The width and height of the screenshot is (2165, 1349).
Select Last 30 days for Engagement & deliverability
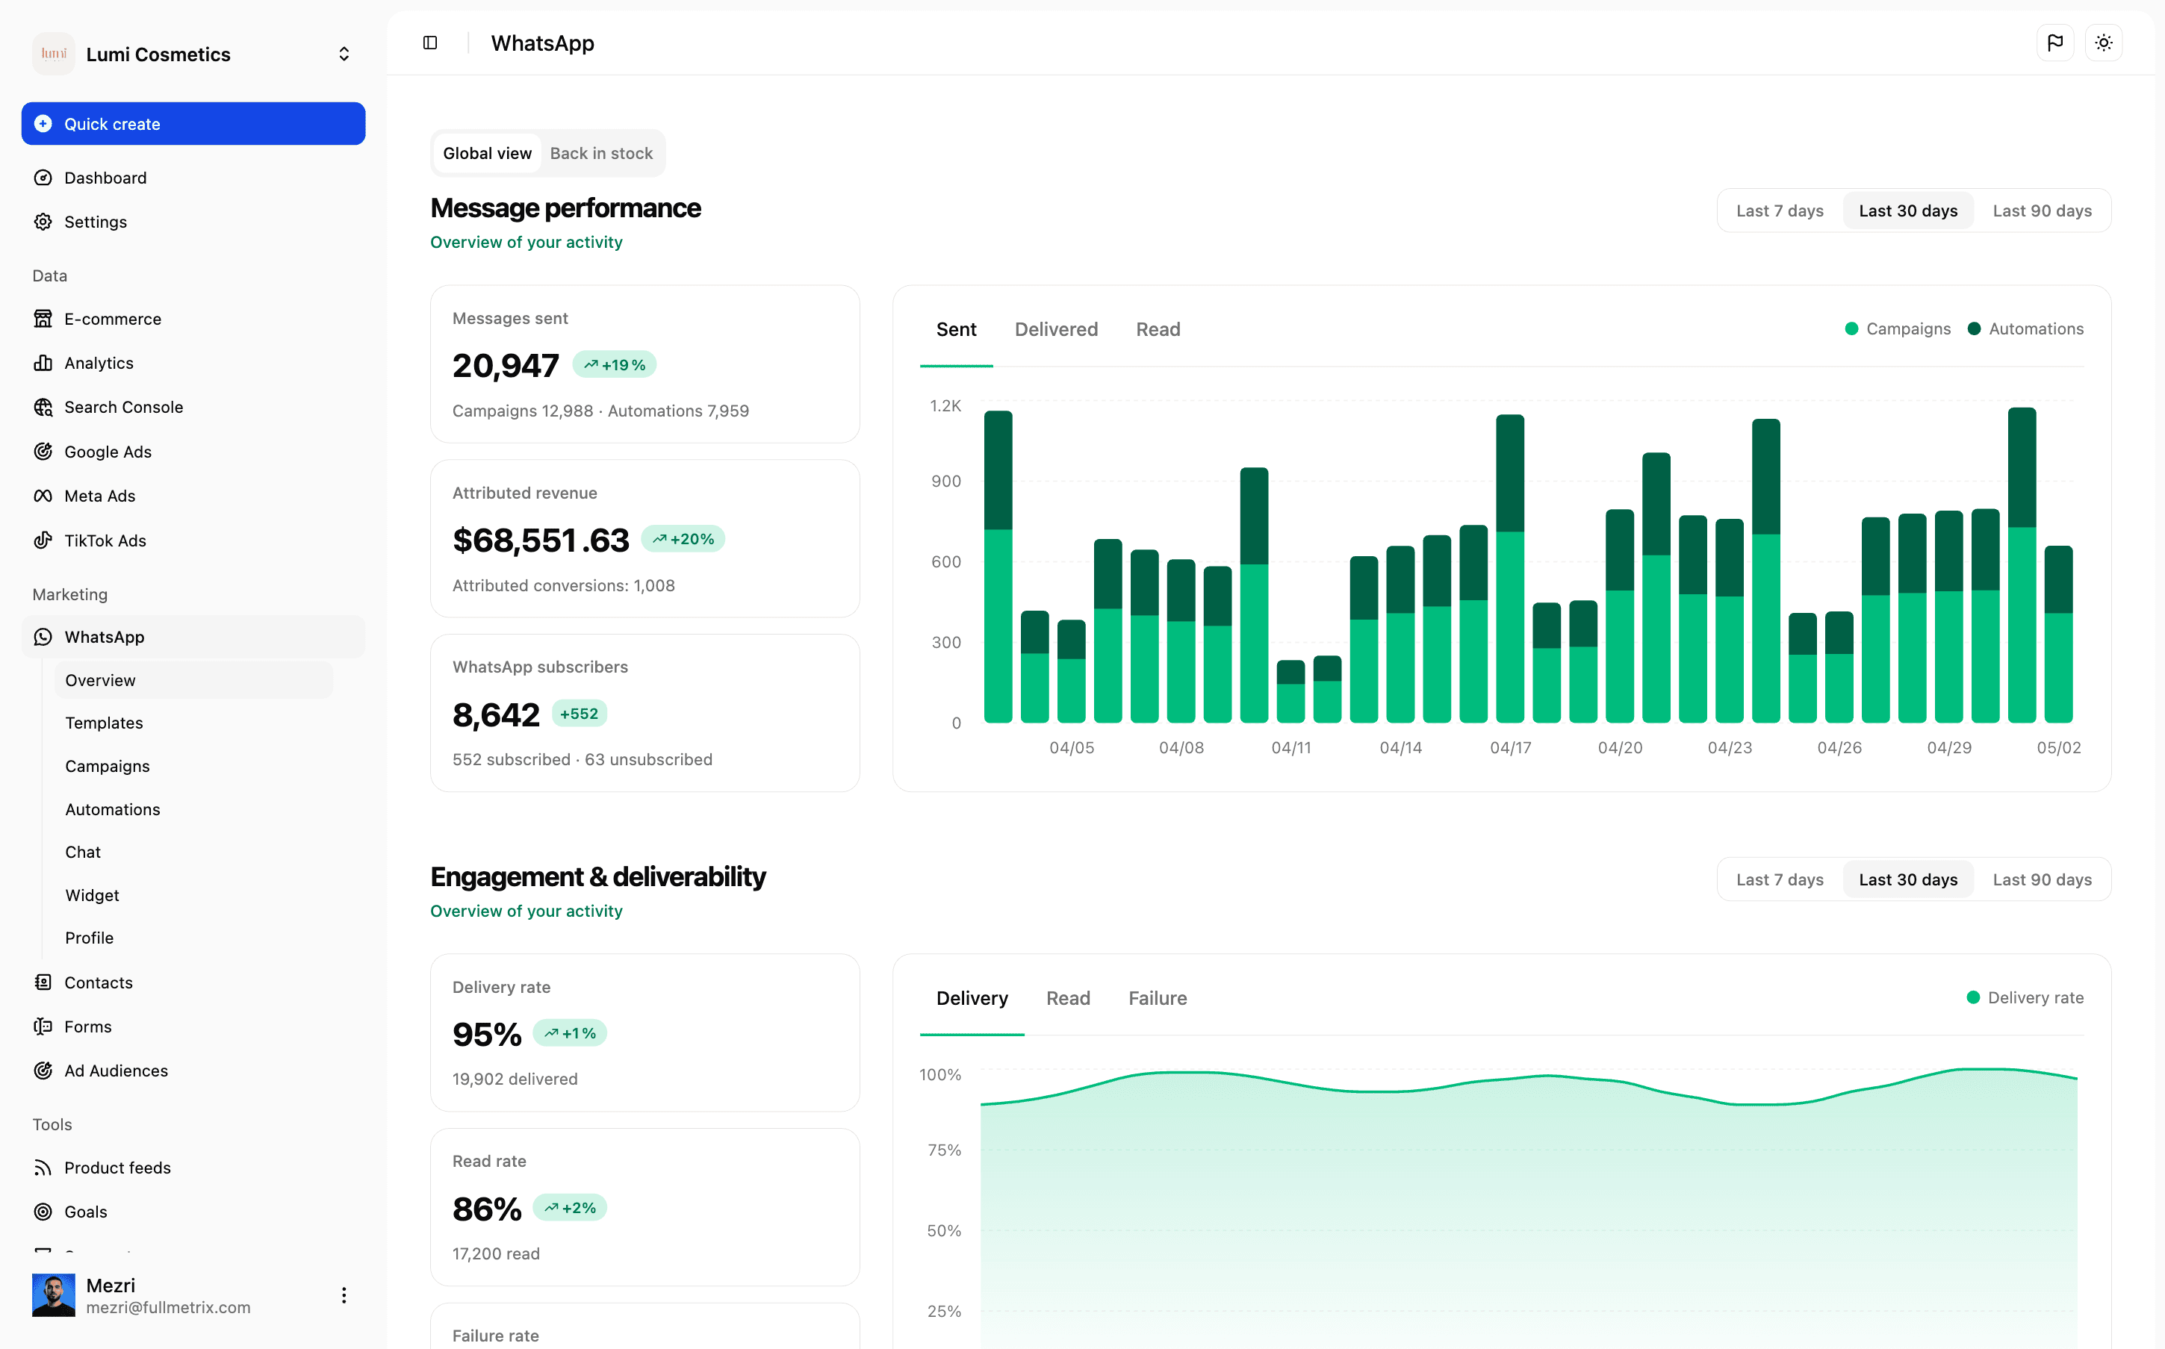click(1908, 879)
